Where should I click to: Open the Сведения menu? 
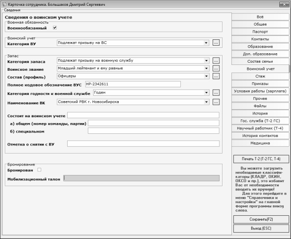[9, 10]
